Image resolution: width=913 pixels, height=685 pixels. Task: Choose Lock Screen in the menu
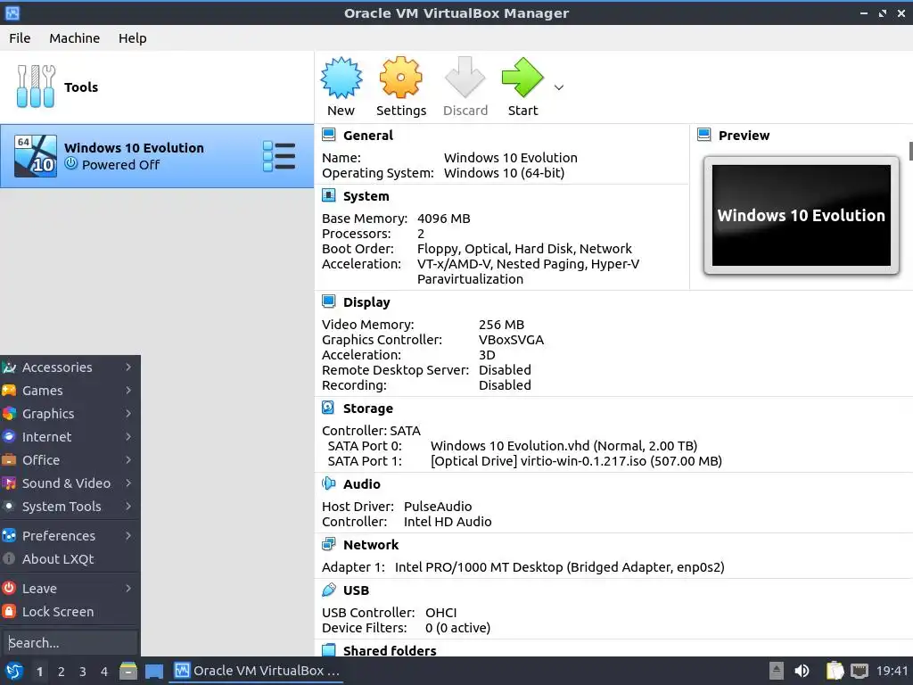point(70,612)
